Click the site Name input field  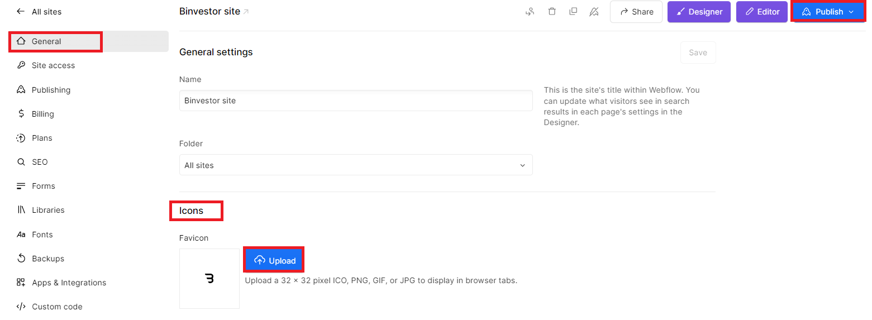click(x=356, y=101)
